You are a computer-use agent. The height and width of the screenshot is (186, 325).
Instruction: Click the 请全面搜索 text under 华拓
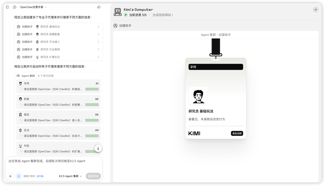click(x=53, y=151)
